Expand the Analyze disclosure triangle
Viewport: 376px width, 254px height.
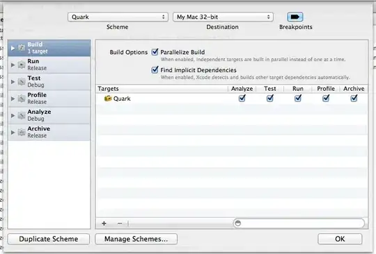point(13,115)
